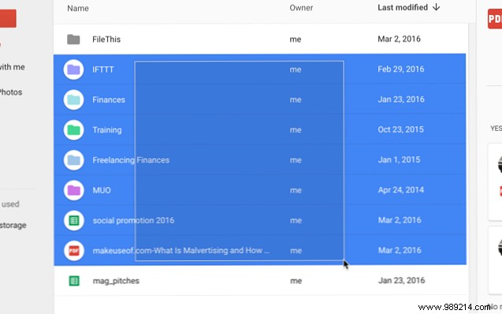Click the Finances teal folder icon
Screen dimensions: 502x314
pyautogui.click(x=73, y=99)
